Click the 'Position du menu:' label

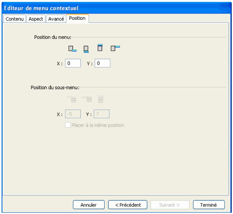pyautogui.click(x=53, y=37)
